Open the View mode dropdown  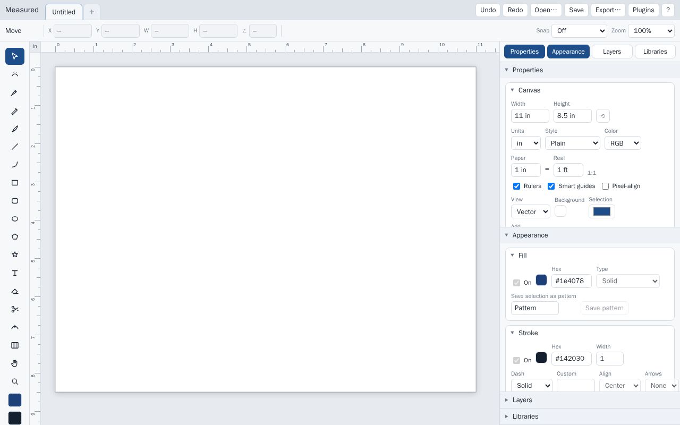click(x=531, y=211)
